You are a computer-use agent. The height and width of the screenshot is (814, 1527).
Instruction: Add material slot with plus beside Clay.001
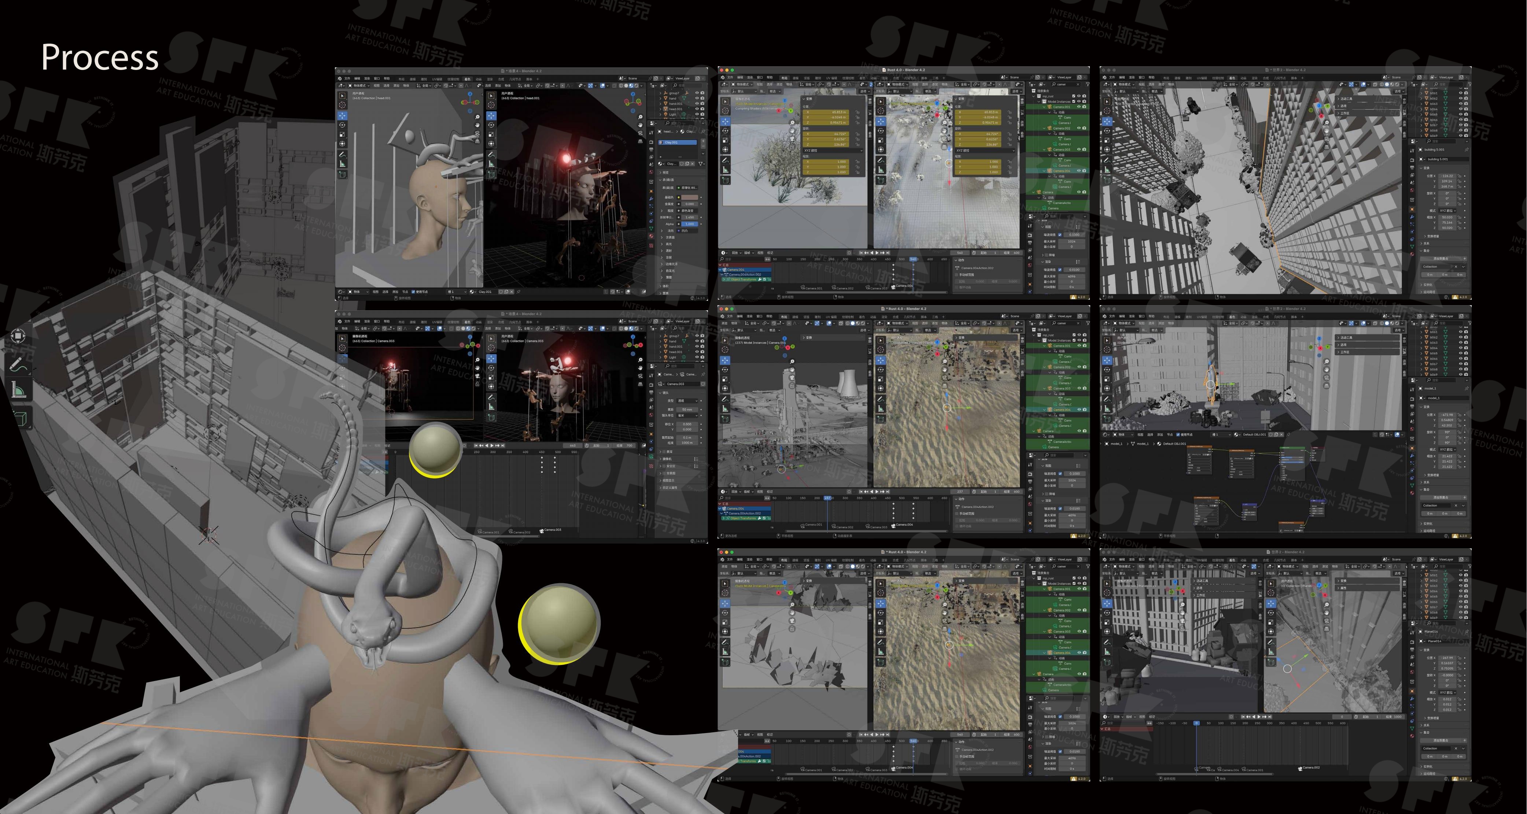(x=703, y=141)
